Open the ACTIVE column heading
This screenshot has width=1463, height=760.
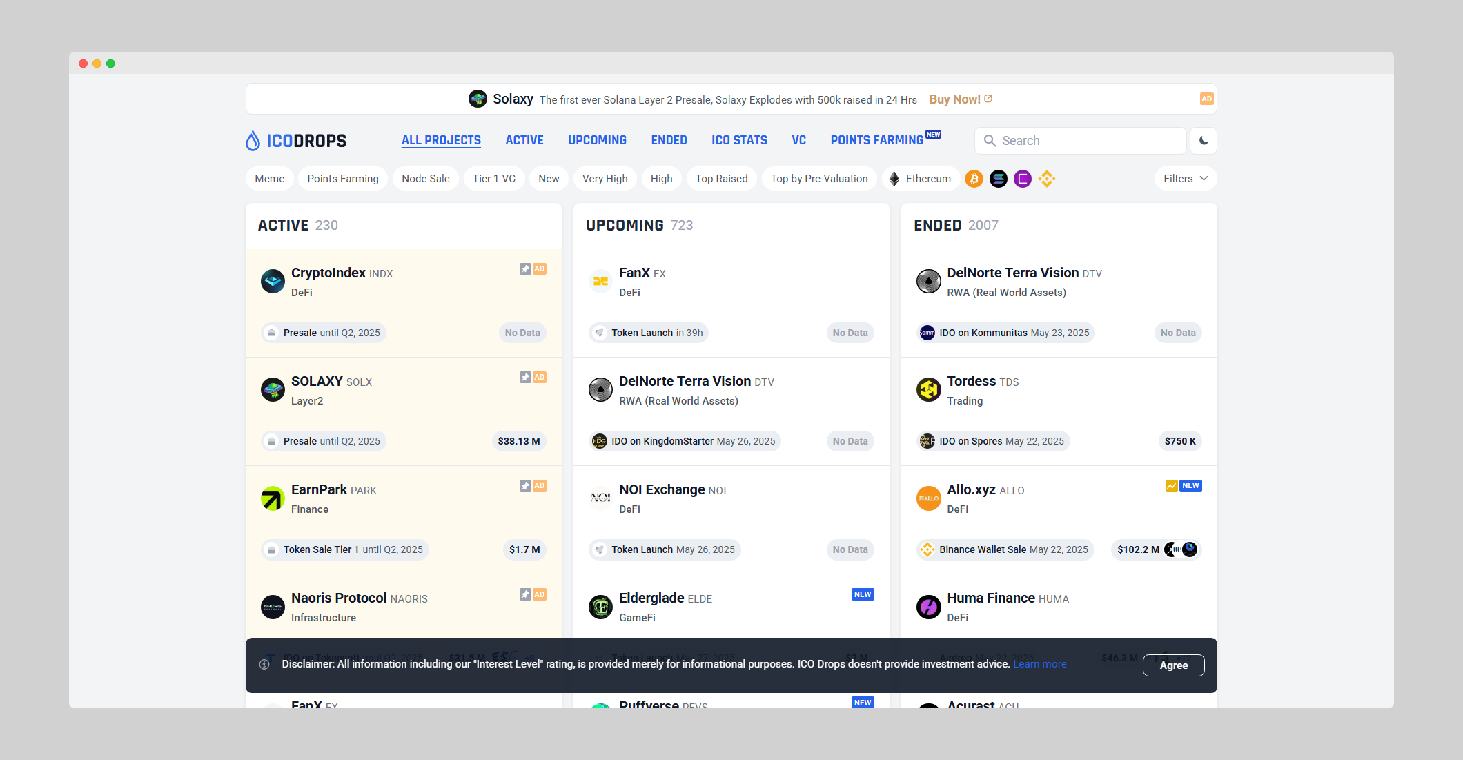point(283,225)
